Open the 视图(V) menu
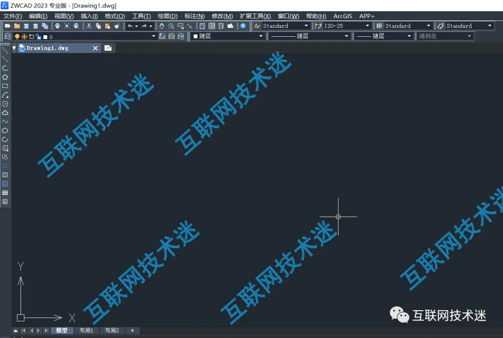Viewport: 503px width, 338px height. coord(64,16)
